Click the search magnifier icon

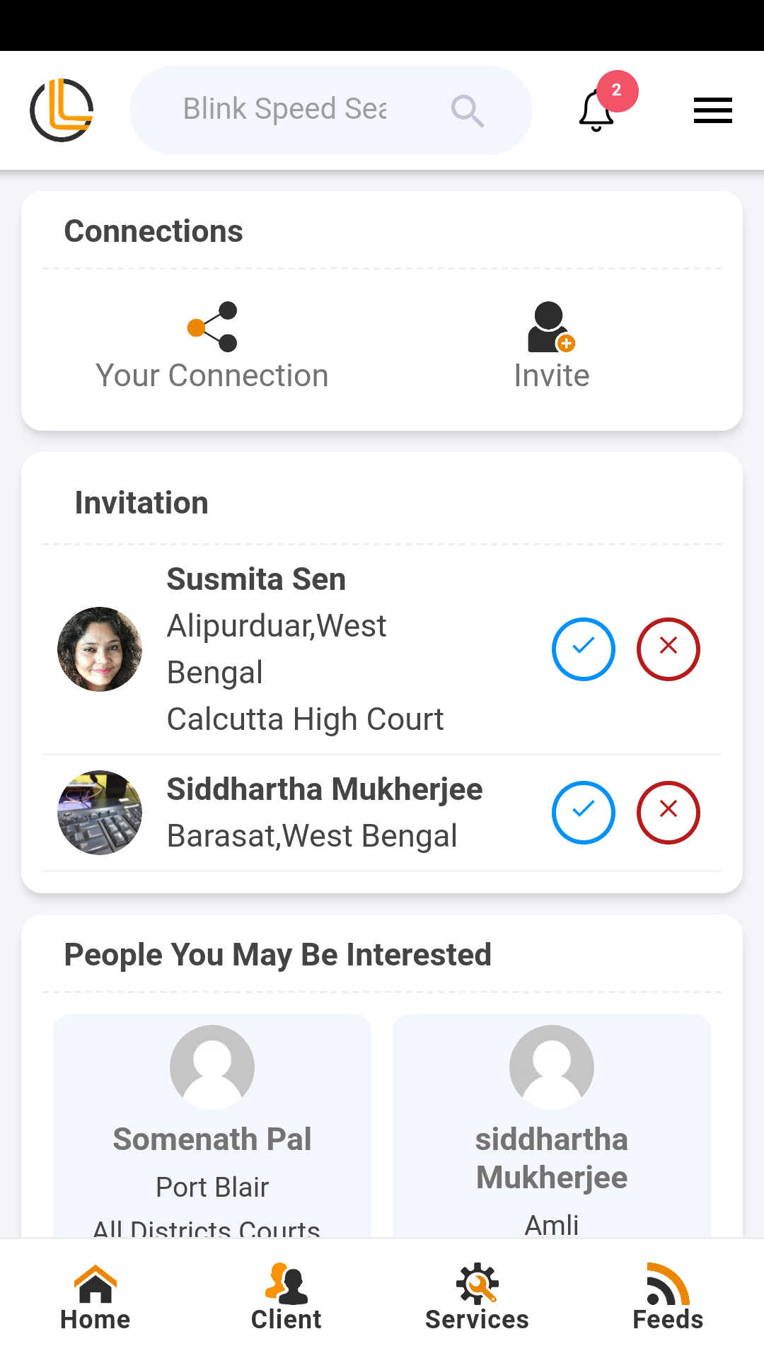(467, 111)
